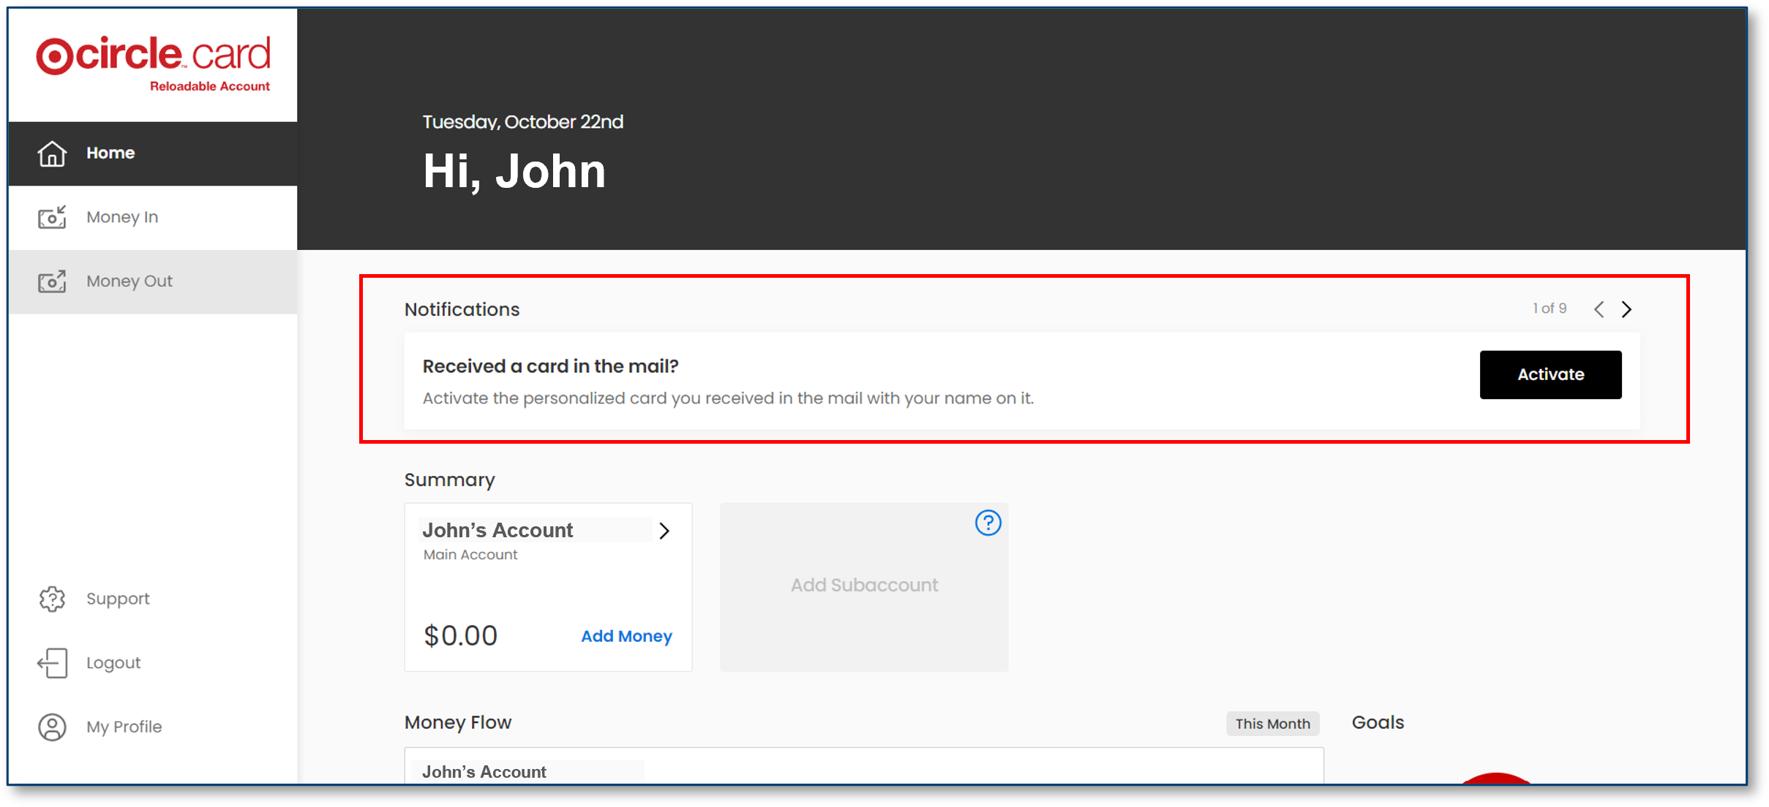The height and width of the screenshot is (807, 1769).
Task: Click the Money In deposit icon
Action: click(52, 217)
